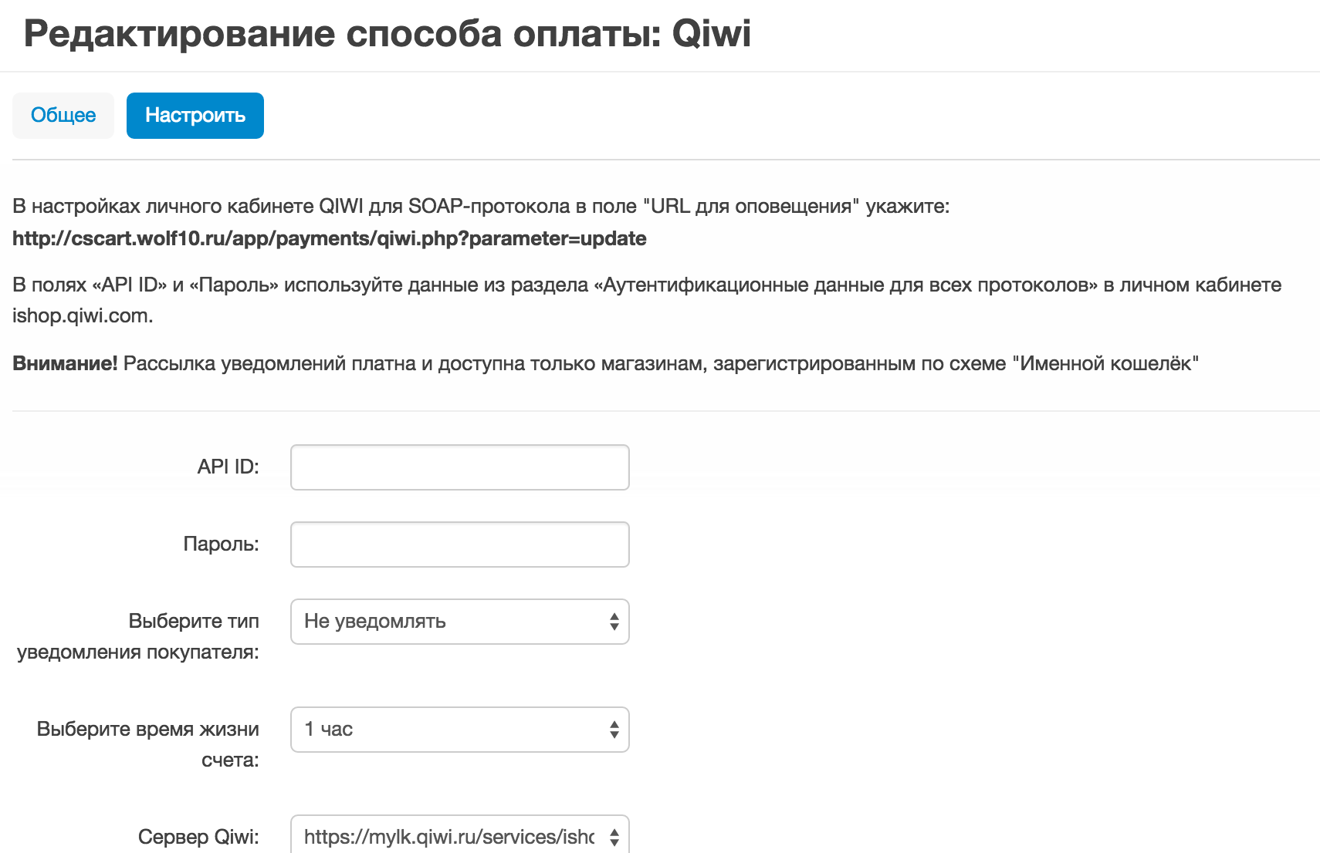Image resolution: width=1320 pixels, height=853 pixels.
Task: Click the Выберите время жизни счета label
Action: click(148, 744)
